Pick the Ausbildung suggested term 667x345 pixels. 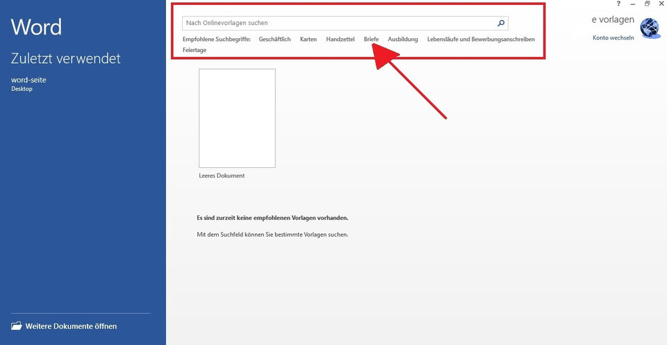click(403, 39)
